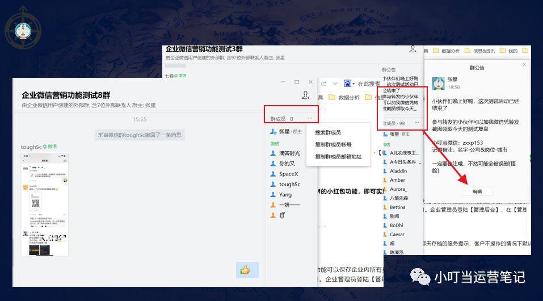Image resolution: width=543 pixels, height=301 pixels.
Task: Select member A北农绿亨王...
Action: click(x=402, y=153)
